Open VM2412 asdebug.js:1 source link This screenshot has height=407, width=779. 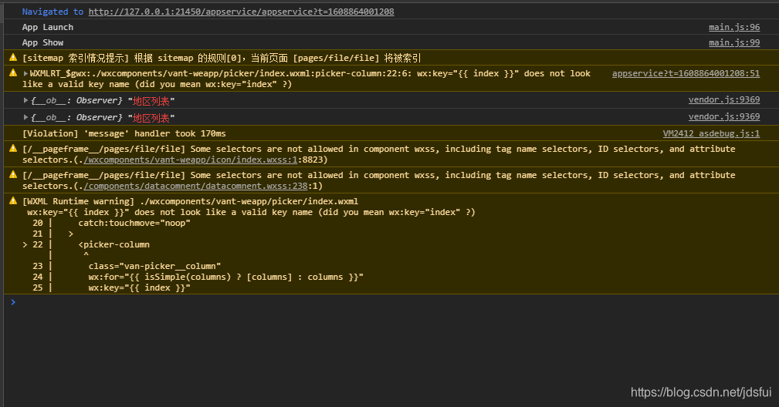[711, 133]
